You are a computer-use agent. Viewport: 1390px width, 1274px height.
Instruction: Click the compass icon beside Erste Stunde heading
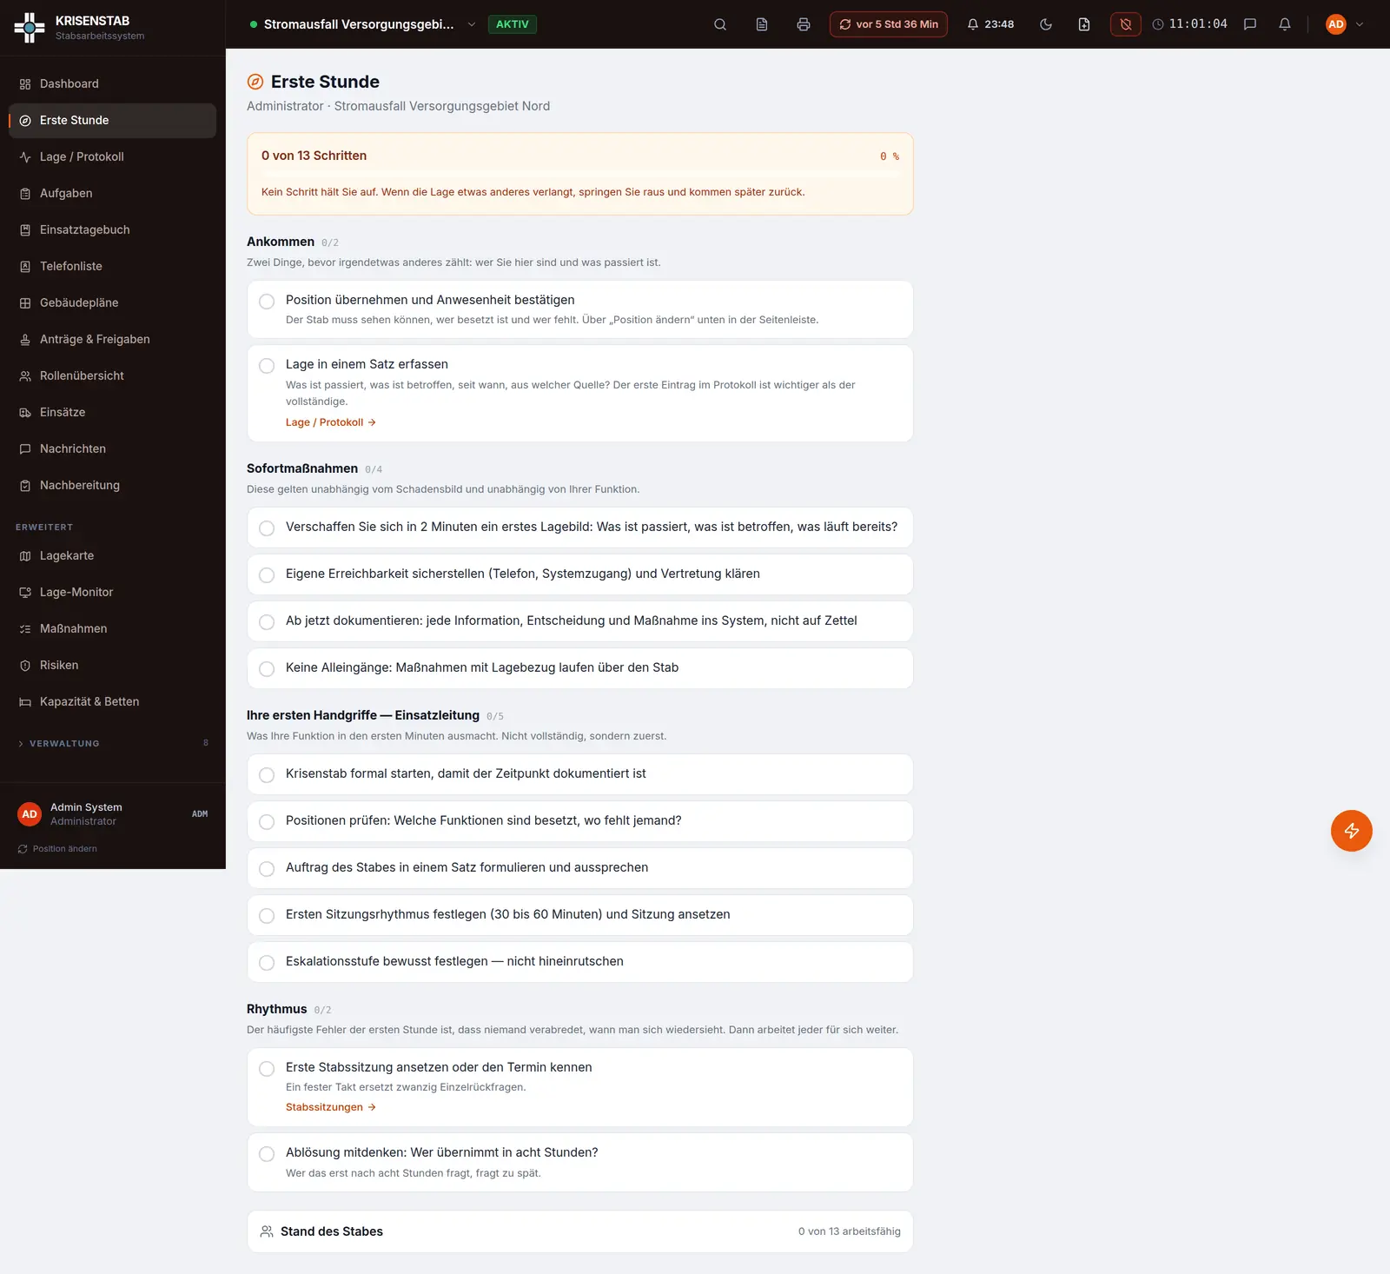coord(255,82)
